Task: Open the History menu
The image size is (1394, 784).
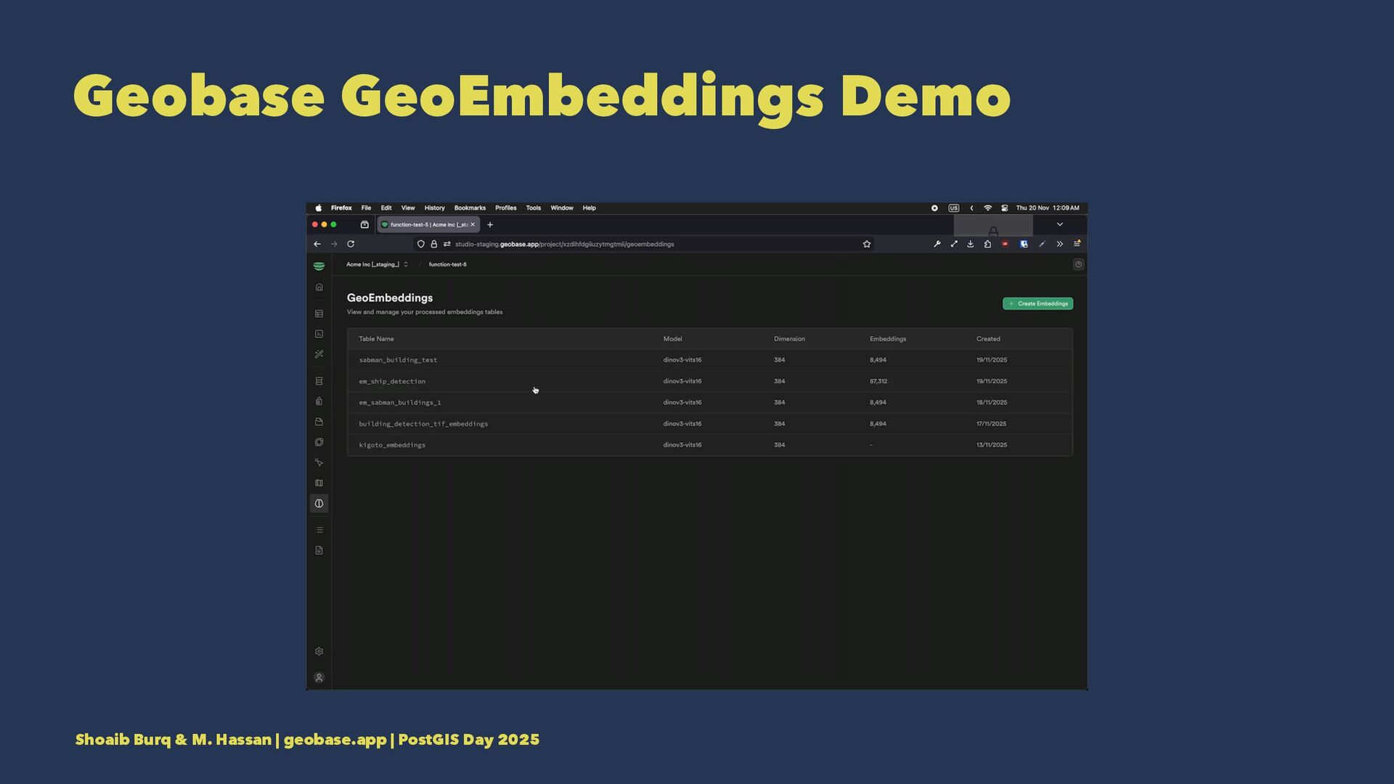Action: point(434,208)
